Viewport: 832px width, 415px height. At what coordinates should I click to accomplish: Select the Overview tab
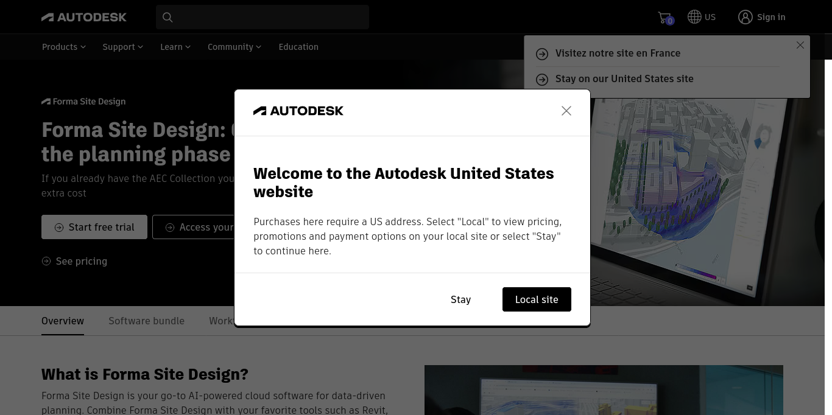point(63,321)
